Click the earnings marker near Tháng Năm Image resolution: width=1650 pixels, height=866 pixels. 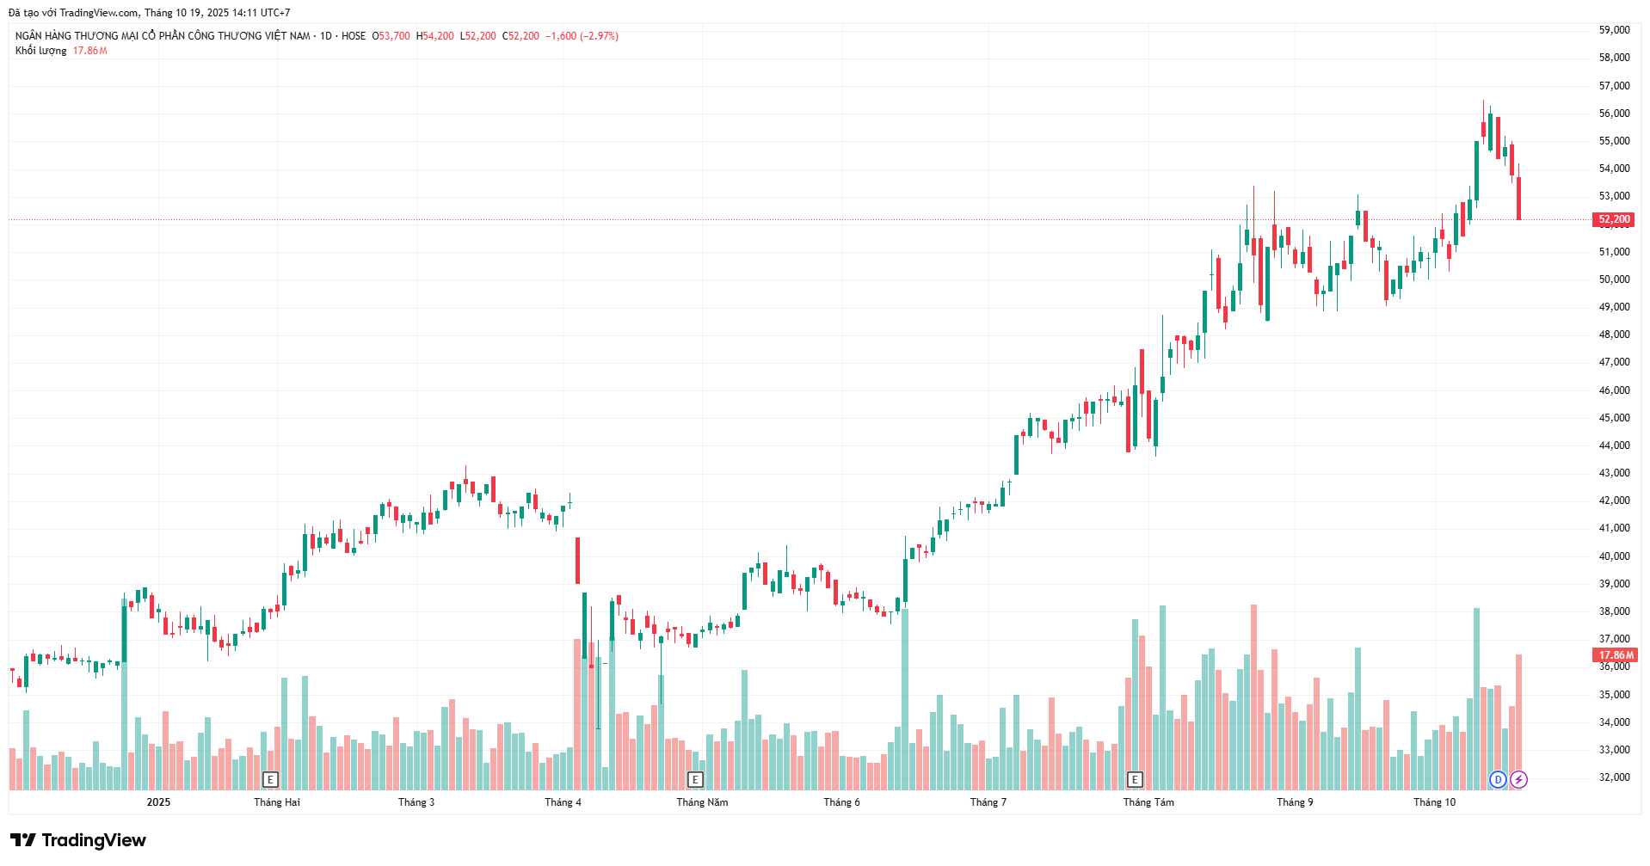pos(695,780)
